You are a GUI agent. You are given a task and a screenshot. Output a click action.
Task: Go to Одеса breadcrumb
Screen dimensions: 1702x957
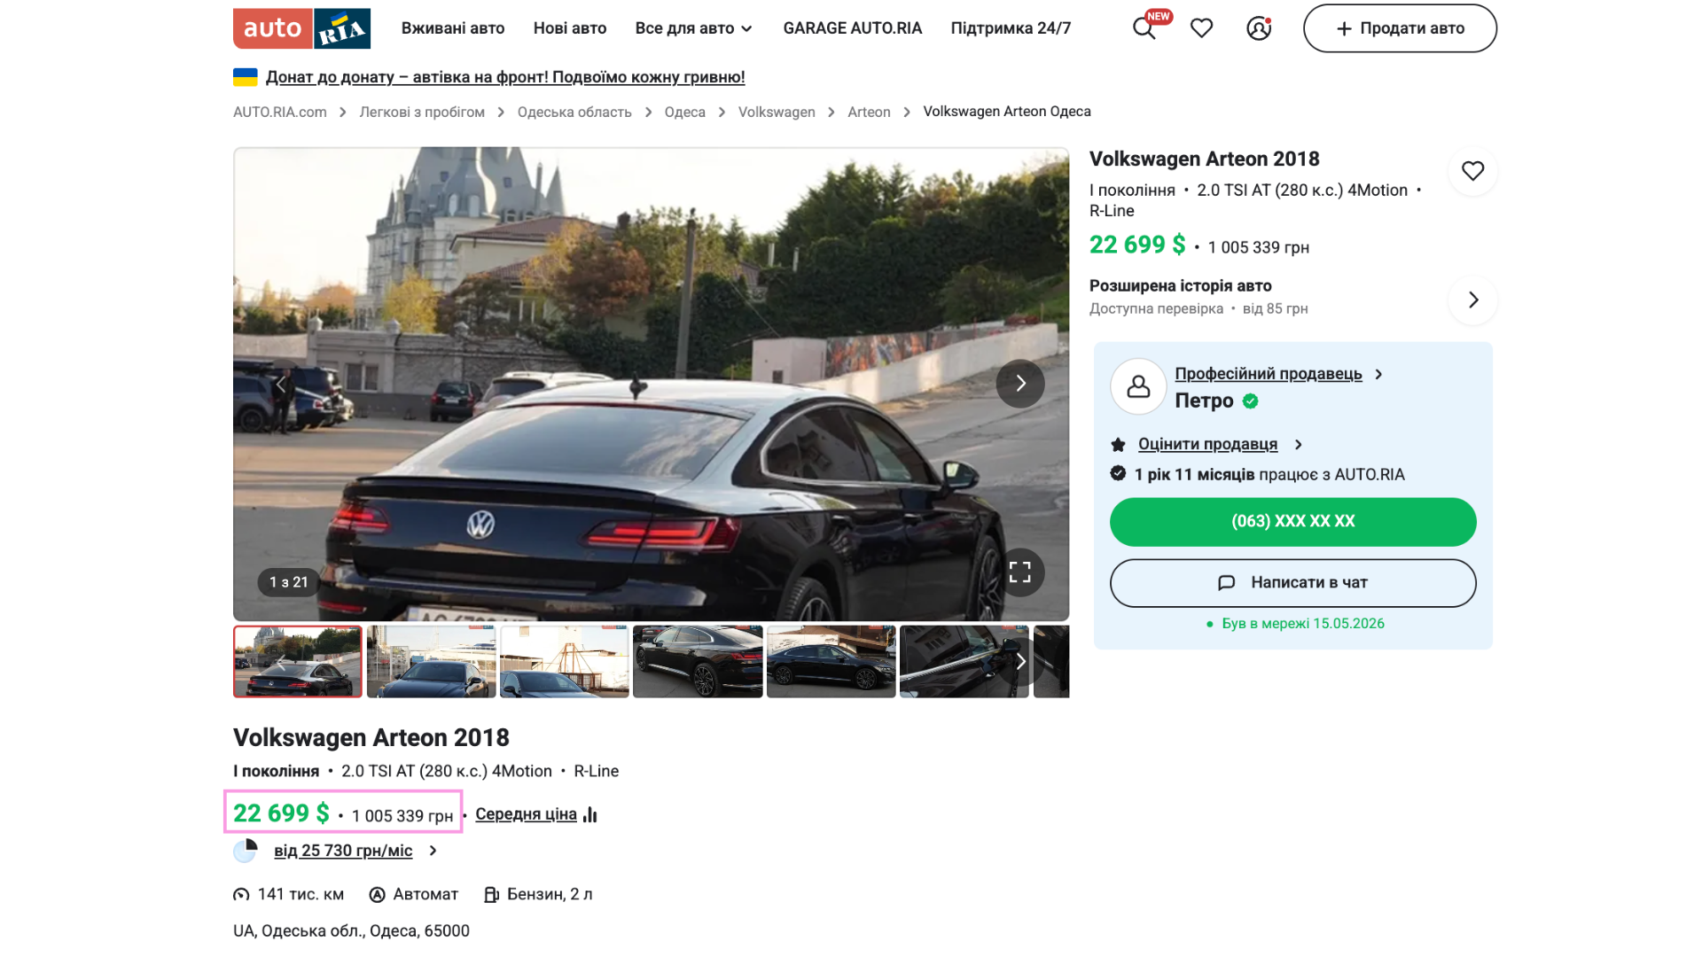click(685, 113)
